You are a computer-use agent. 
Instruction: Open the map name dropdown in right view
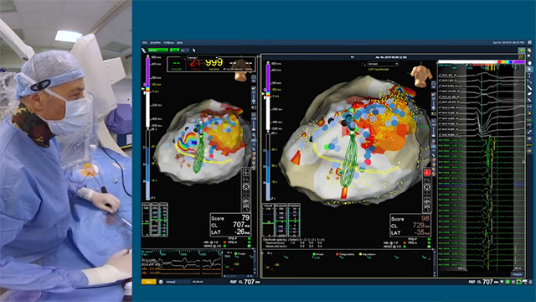pos(383,64)
